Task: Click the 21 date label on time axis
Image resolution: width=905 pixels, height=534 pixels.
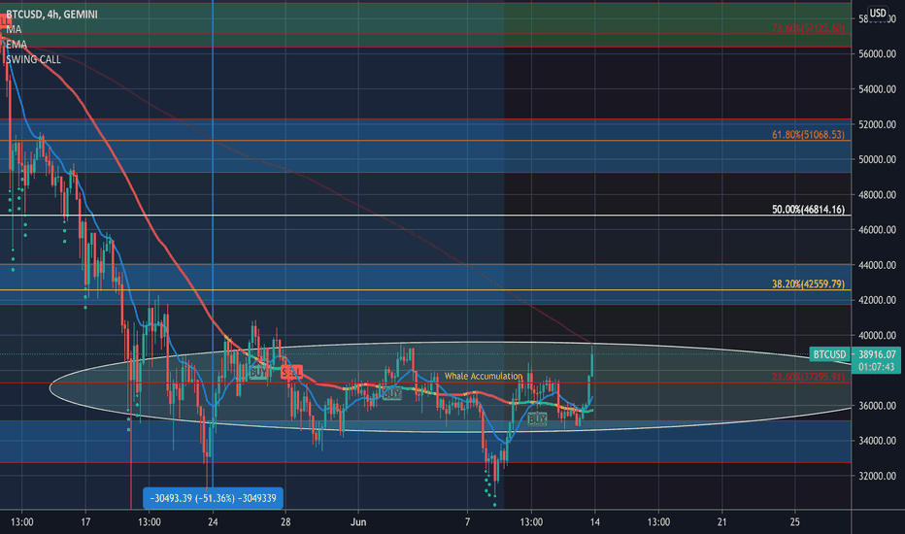Action: [x=722, y=522]
